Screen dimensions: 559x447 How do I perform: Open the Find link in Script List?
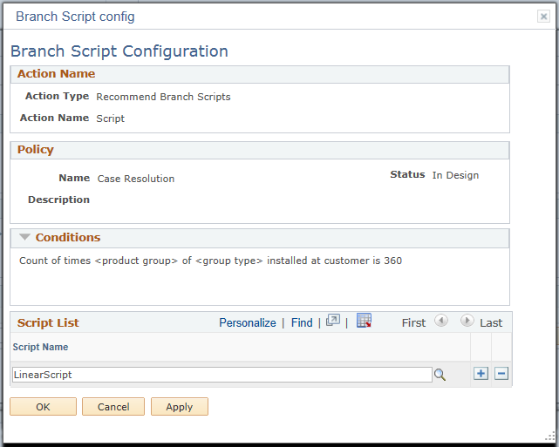click(x=302, y=322)
